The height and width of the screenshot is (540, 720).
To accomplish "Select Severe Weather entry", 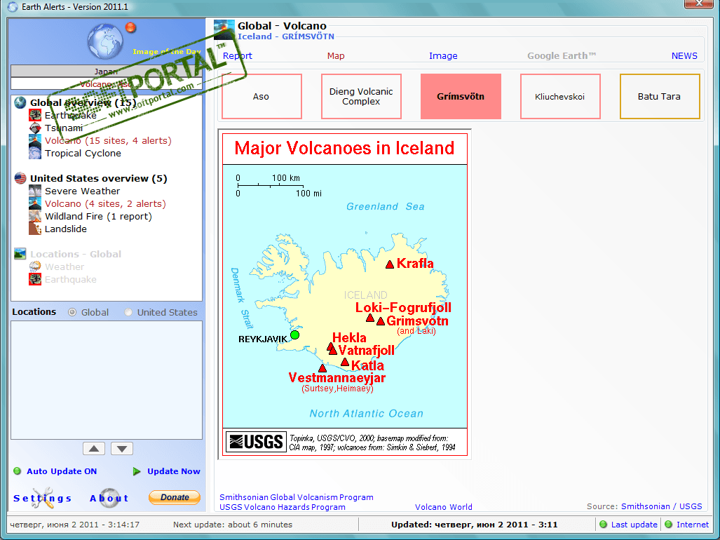I will pyautogui.click(x=82, y=191).
